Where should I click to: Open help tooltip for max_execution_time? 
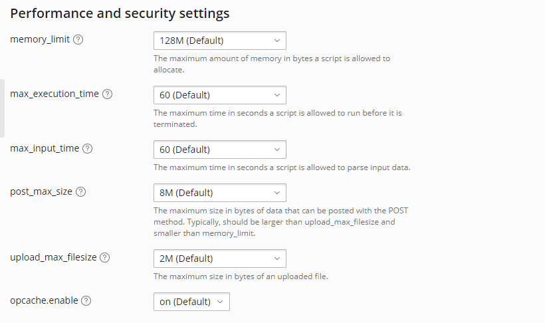(108, 94)
